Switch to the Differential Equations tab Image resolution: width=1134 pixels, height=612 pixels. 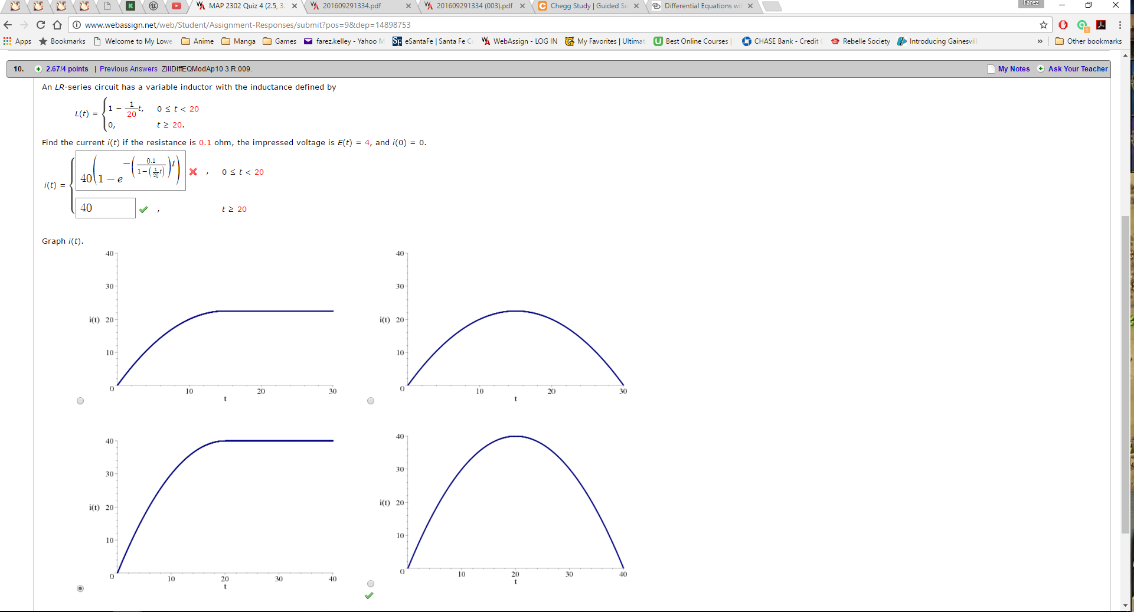[700, 6]
